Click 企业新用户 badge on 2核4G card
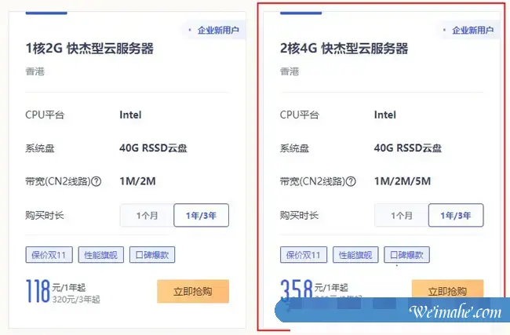Image resolution: width=510 pixels, height=335 pixels. [468, 31]
